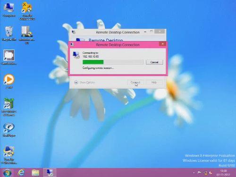Click the computer icon beside Connecting to
Image resolution: width=236 pixels, height=177 pixels.
[76, 55]
